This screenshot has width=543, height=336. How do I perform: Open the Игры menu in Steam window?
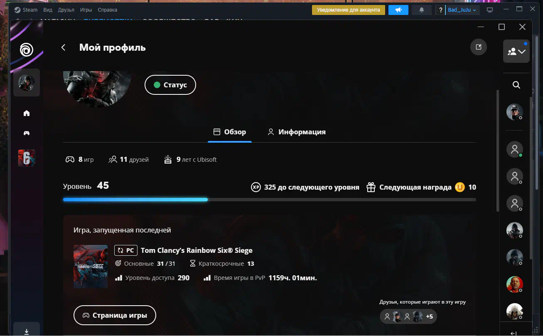click(86, 10)
